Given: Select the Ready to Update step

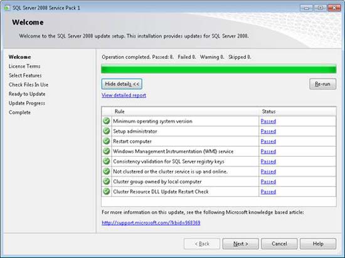Looking at the screenshot, I should 27,94.
